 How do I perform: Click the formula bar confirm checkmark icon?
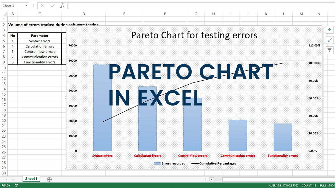click(x=52, y=6)
